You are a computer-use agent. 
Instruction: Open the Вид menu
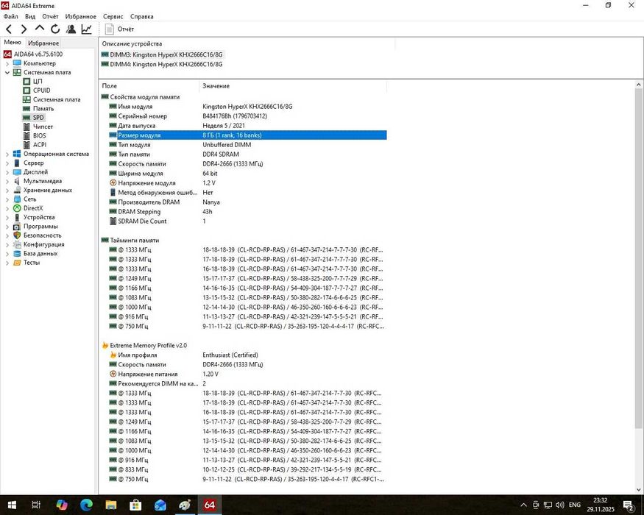(30, 16)
